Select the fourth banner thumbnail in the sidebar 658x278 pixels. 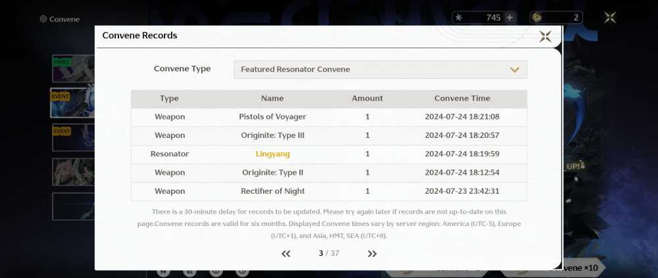pos(74,172)
